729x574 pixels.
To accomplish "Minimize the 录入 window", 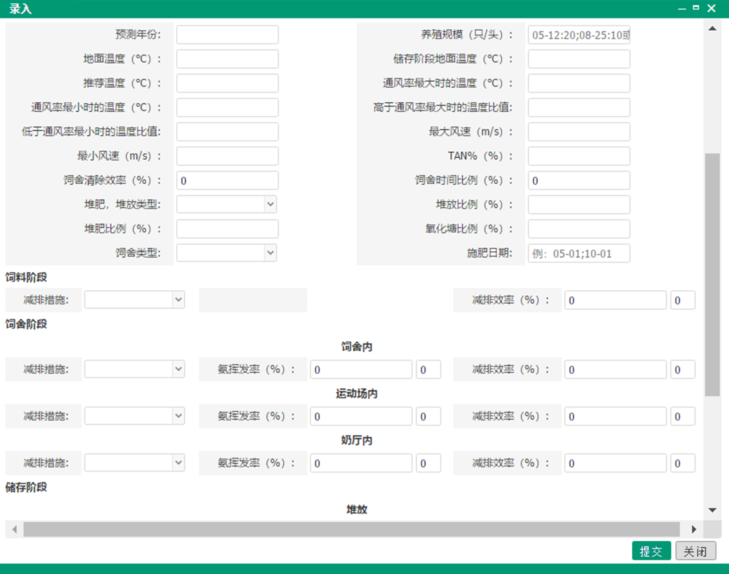I will point(682,9).
